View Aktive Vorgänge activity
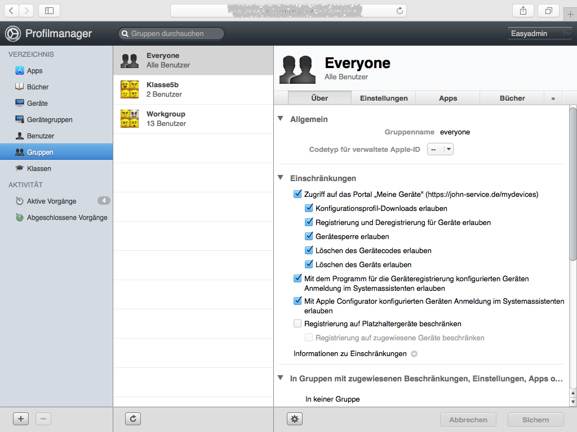This screenshot has height=432, width=577. pyautogui.click(x=56, y=201)
